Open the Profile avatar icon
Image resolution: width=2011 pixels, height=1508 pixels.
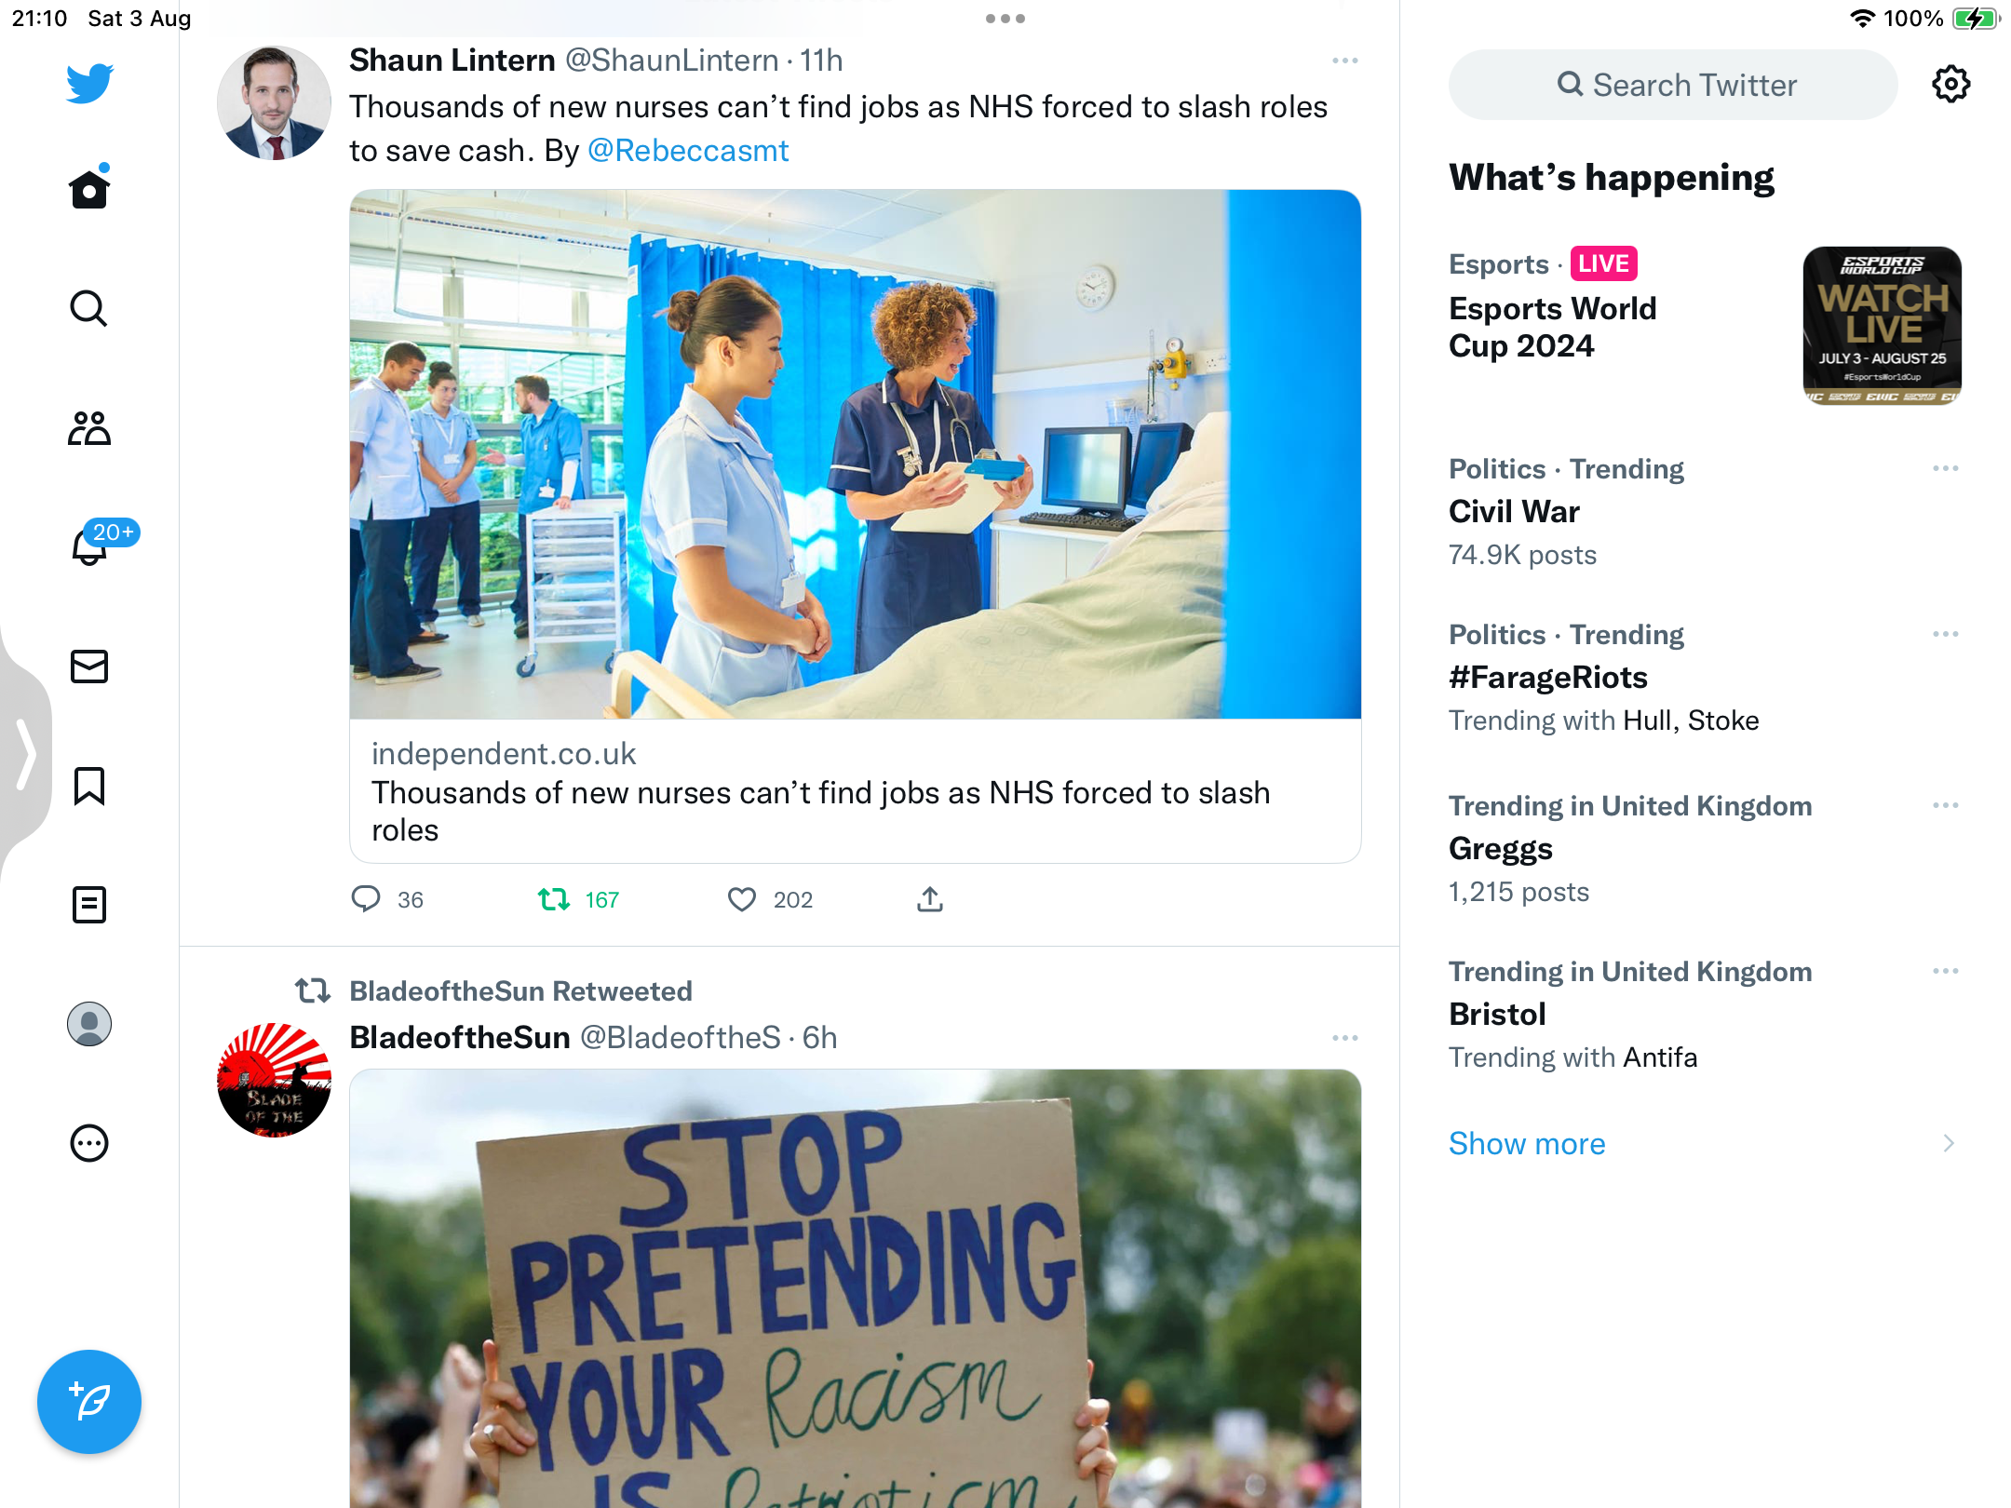(89, 1024)
